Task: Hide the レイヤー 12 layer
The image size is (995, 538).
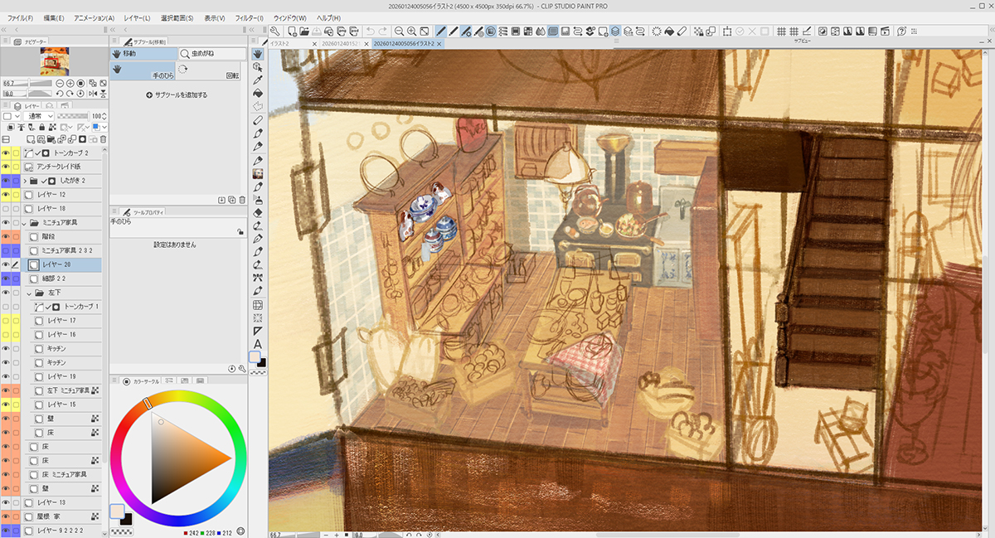Action: pyautogui.click(x=6, y=194)
